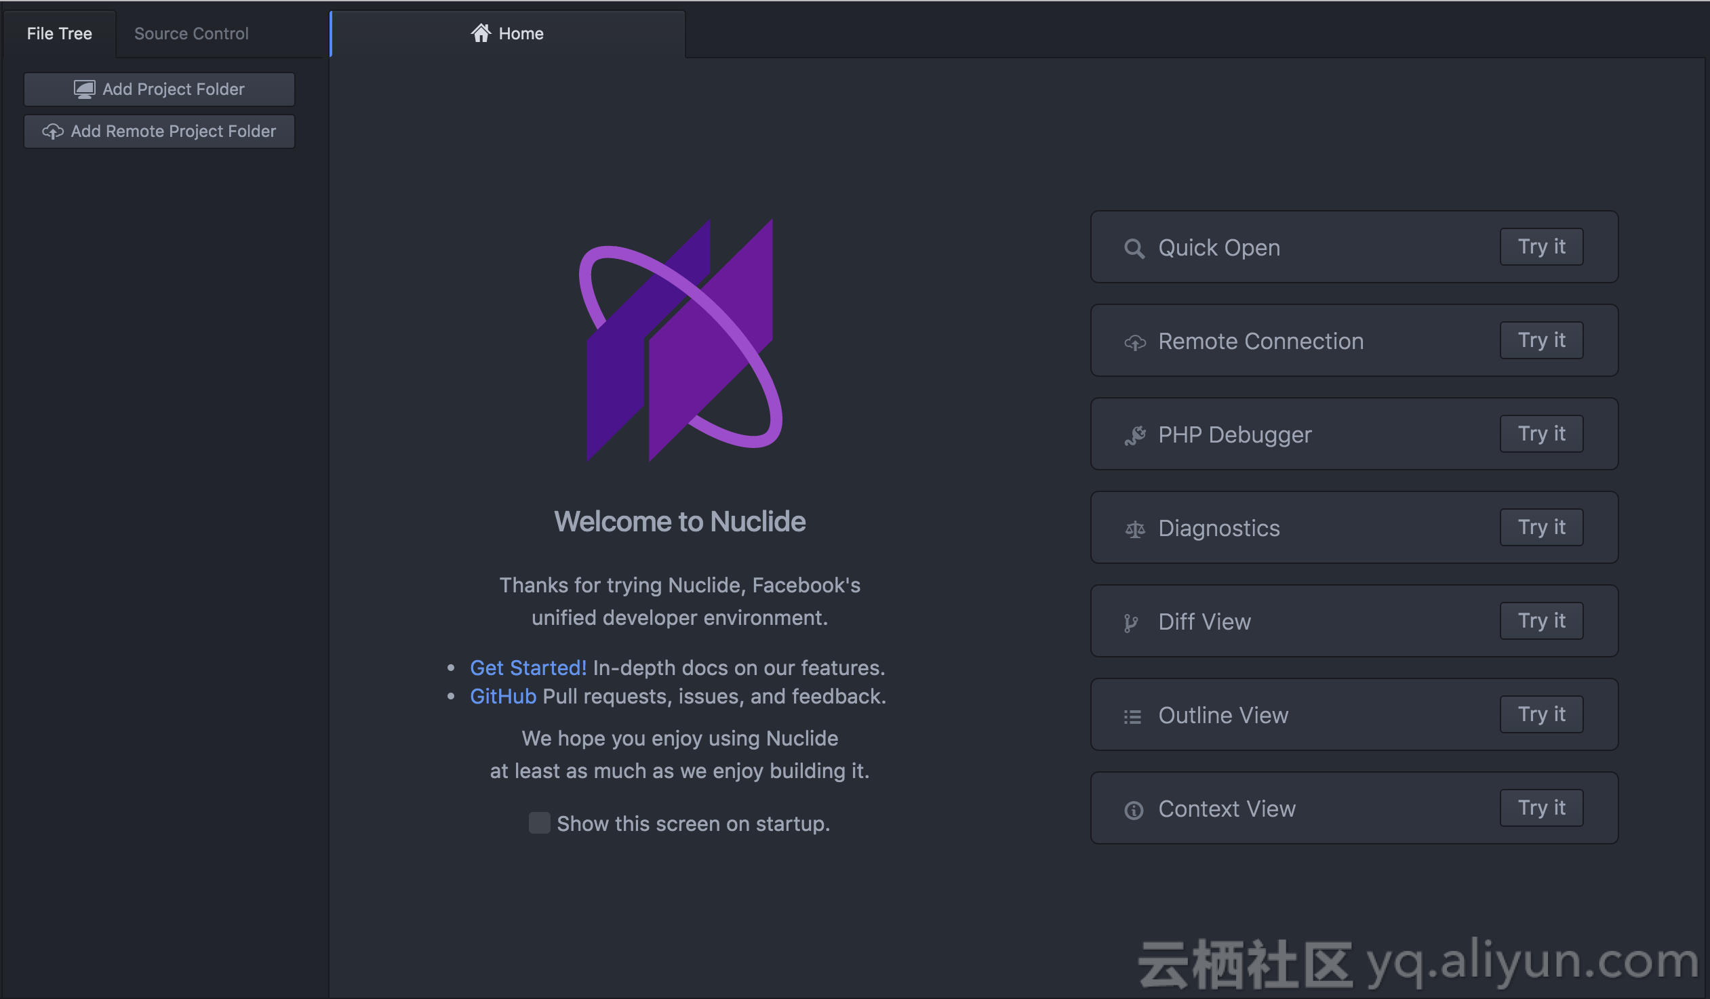Try the Diff View feature
Screen dimensions: 1710x999
[1541, 621]
